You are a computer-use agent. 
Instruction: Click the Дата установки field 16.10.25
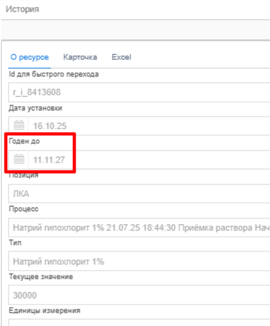[149, 126]
